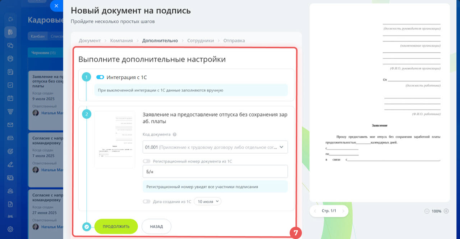Open the Заявление kanban card dated 9 июля
Screen dimensions: 460x239
tap(46, 100)
